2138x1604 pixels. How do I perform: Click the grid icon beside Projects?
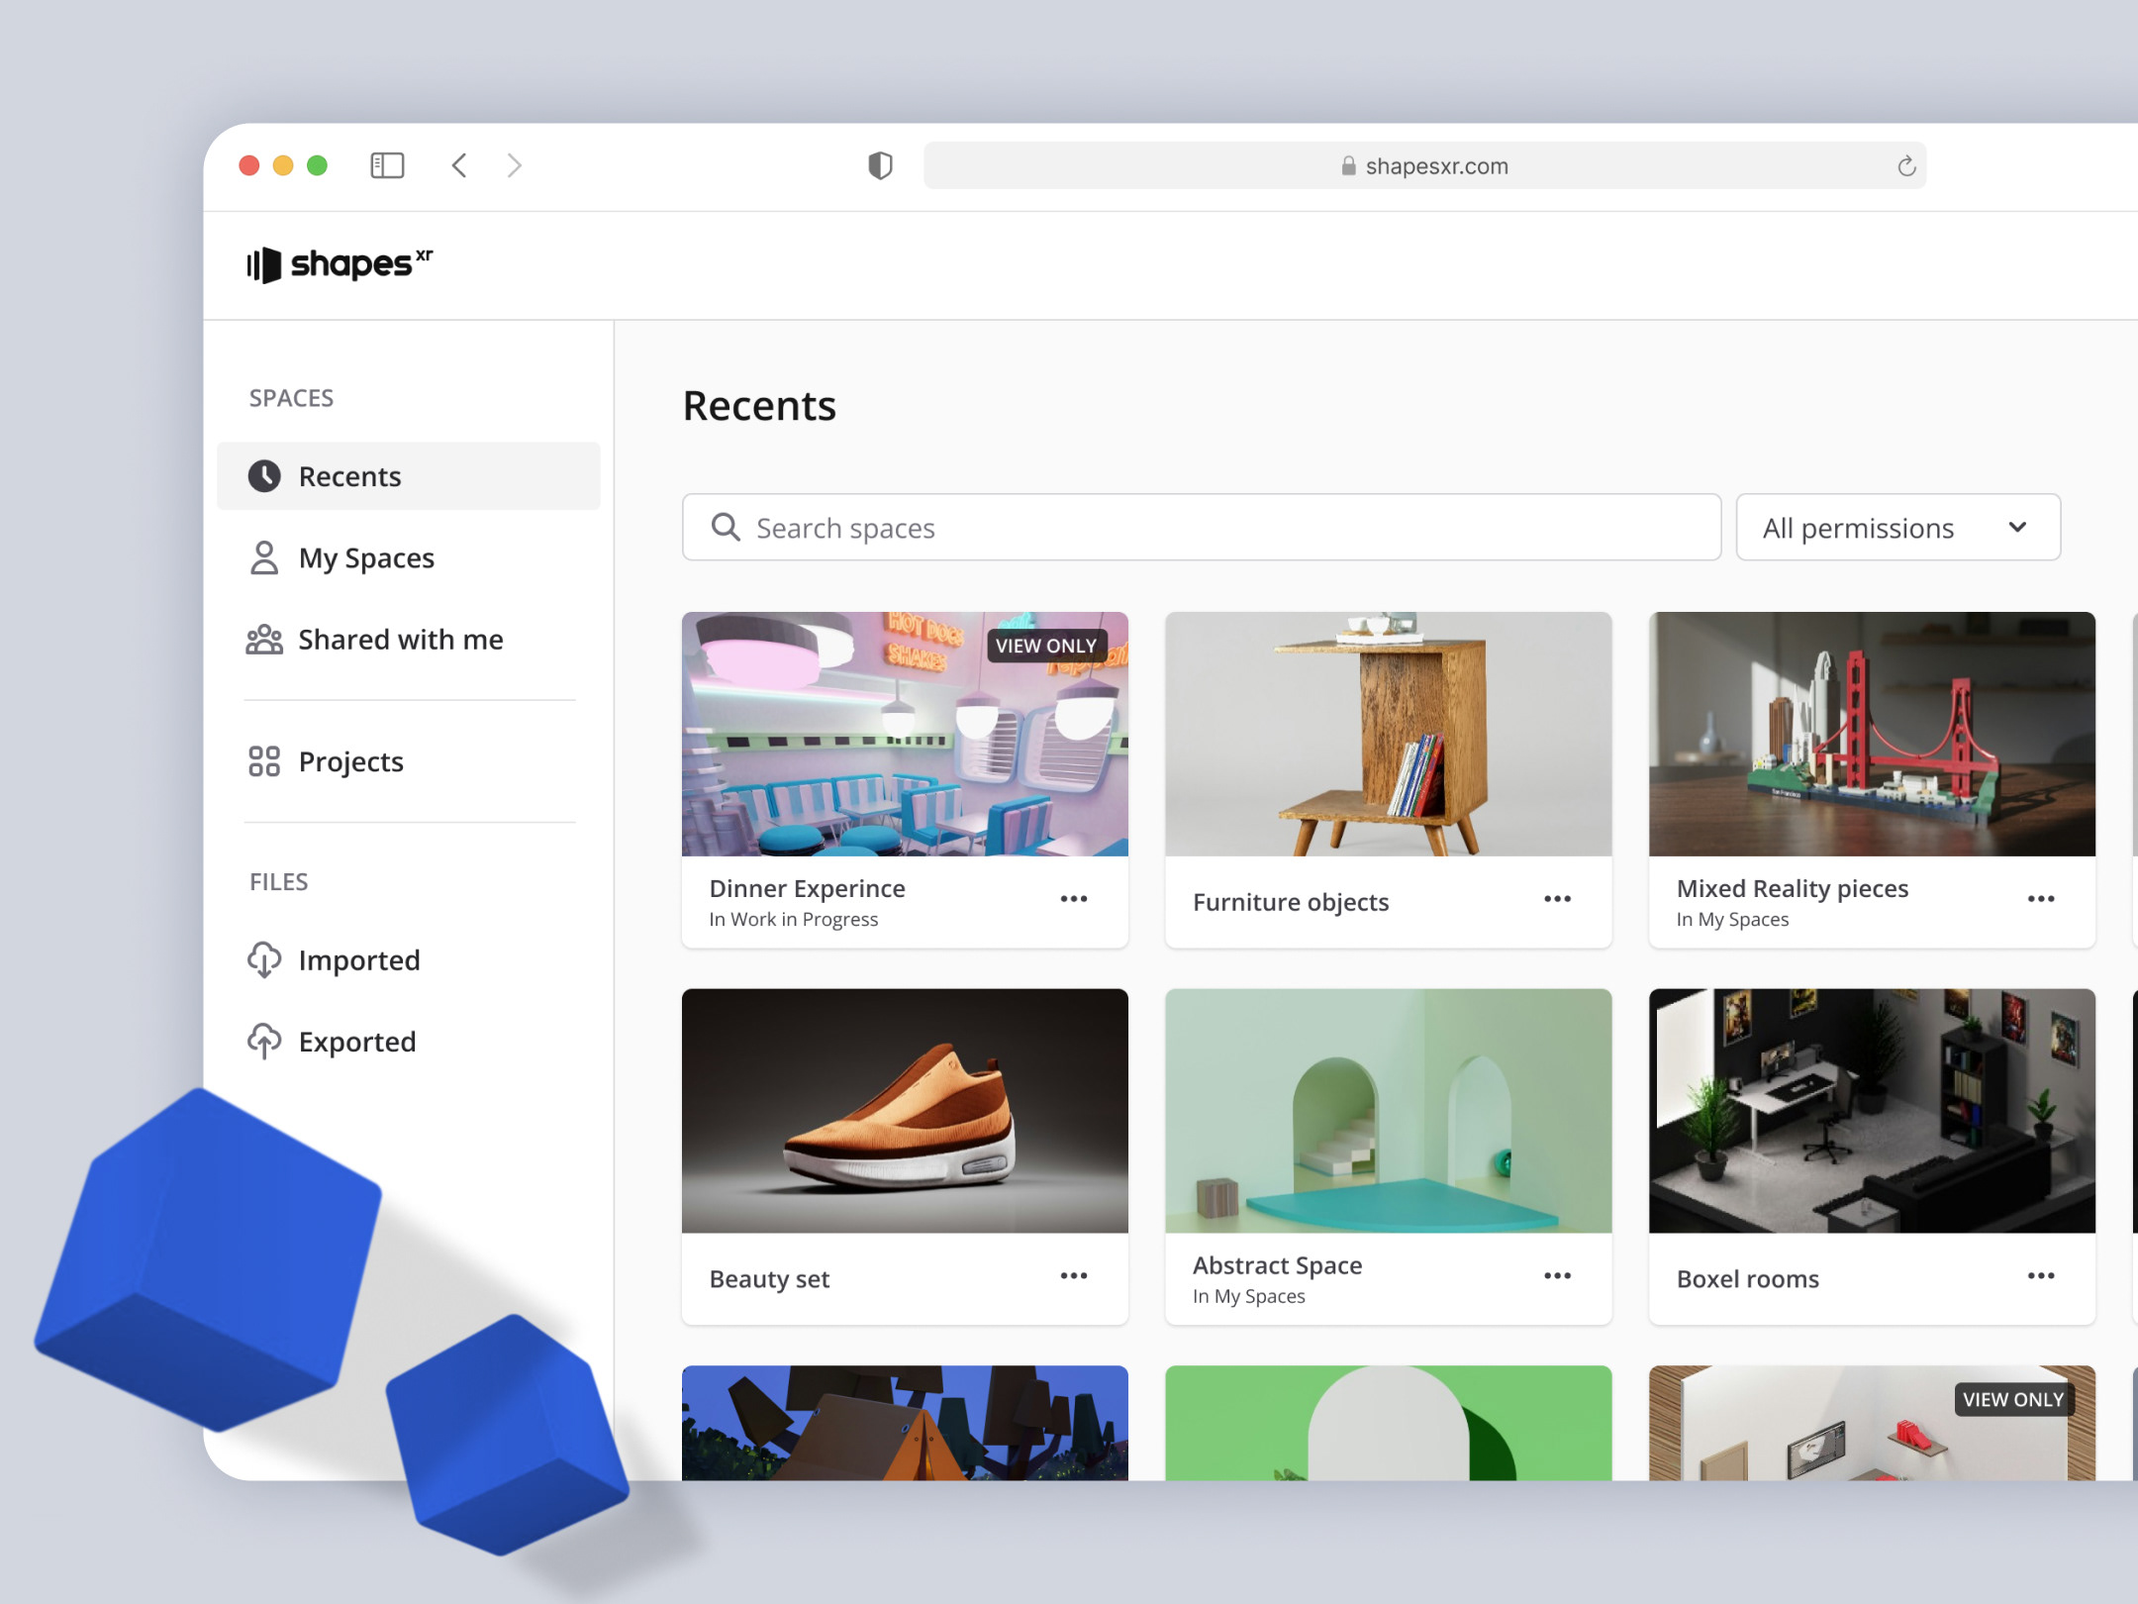click(264, 761)
